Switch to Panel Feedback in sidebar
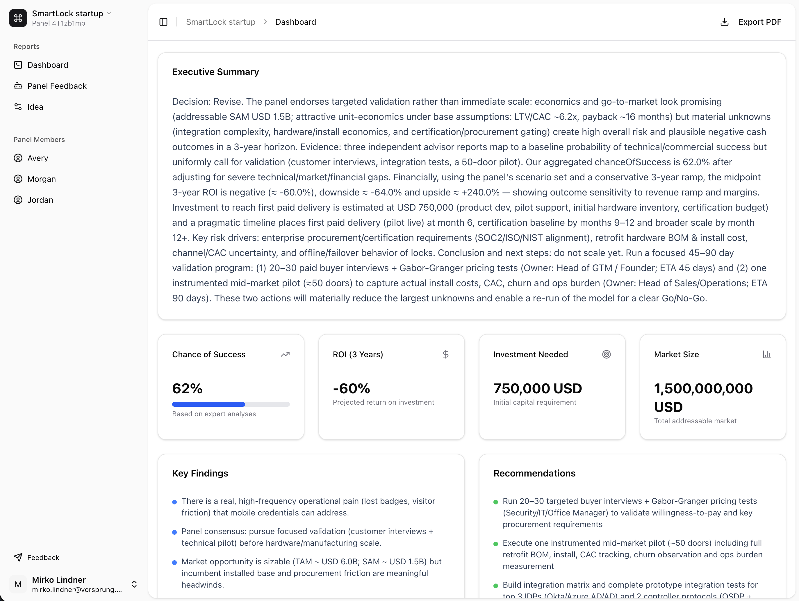 coord(57,86)
